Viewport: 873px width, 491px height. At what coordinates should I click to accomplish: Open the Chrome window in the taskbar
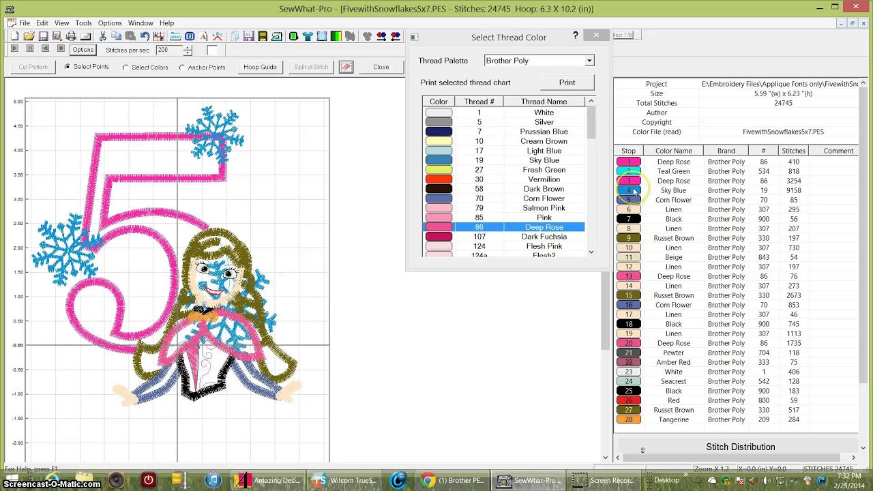click(x=452, y=480)
